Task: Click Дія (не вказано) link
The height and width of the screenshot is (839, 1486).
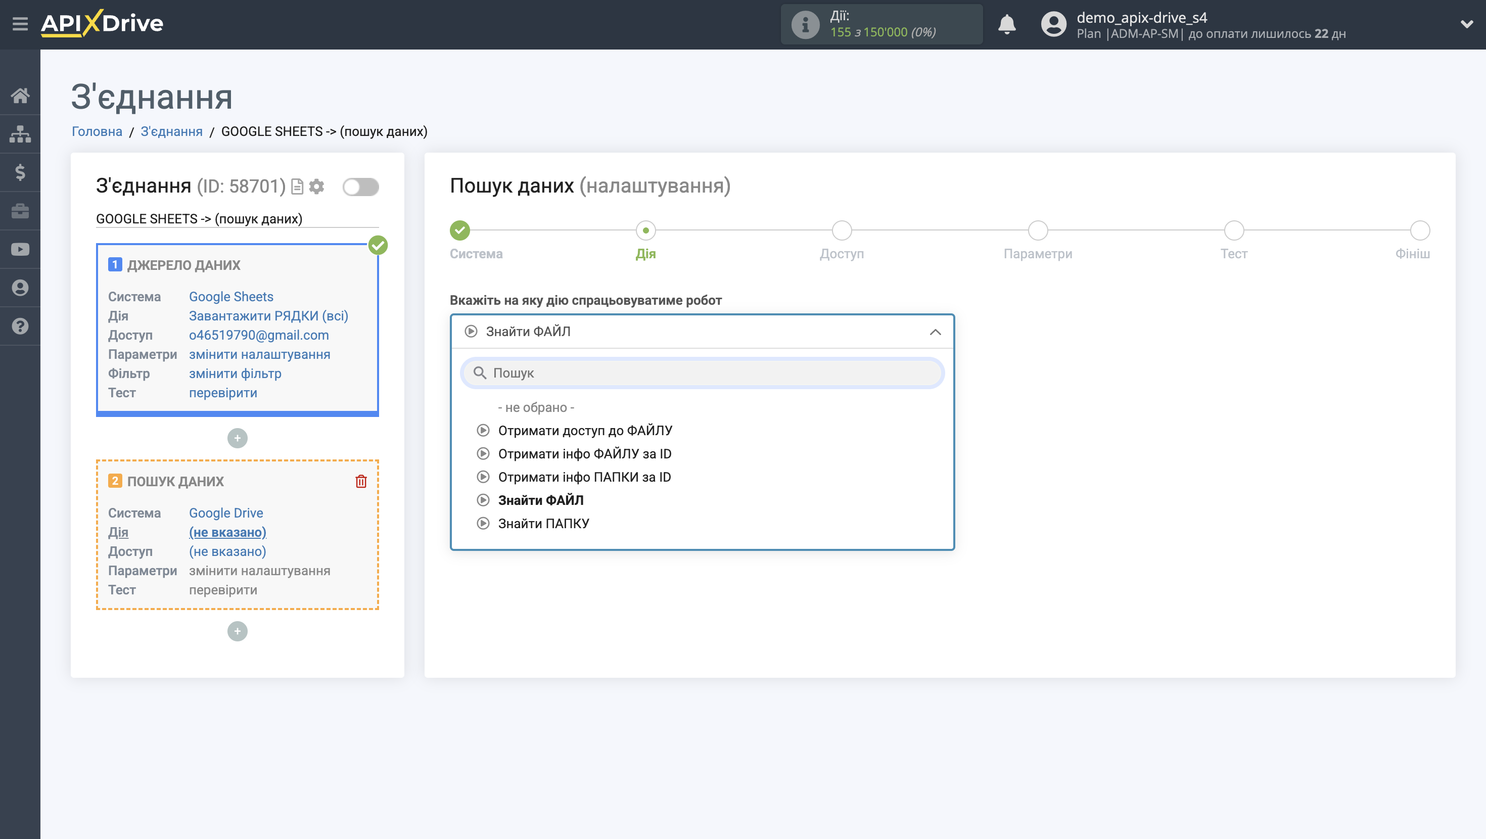Action: (x=228, y=532)
